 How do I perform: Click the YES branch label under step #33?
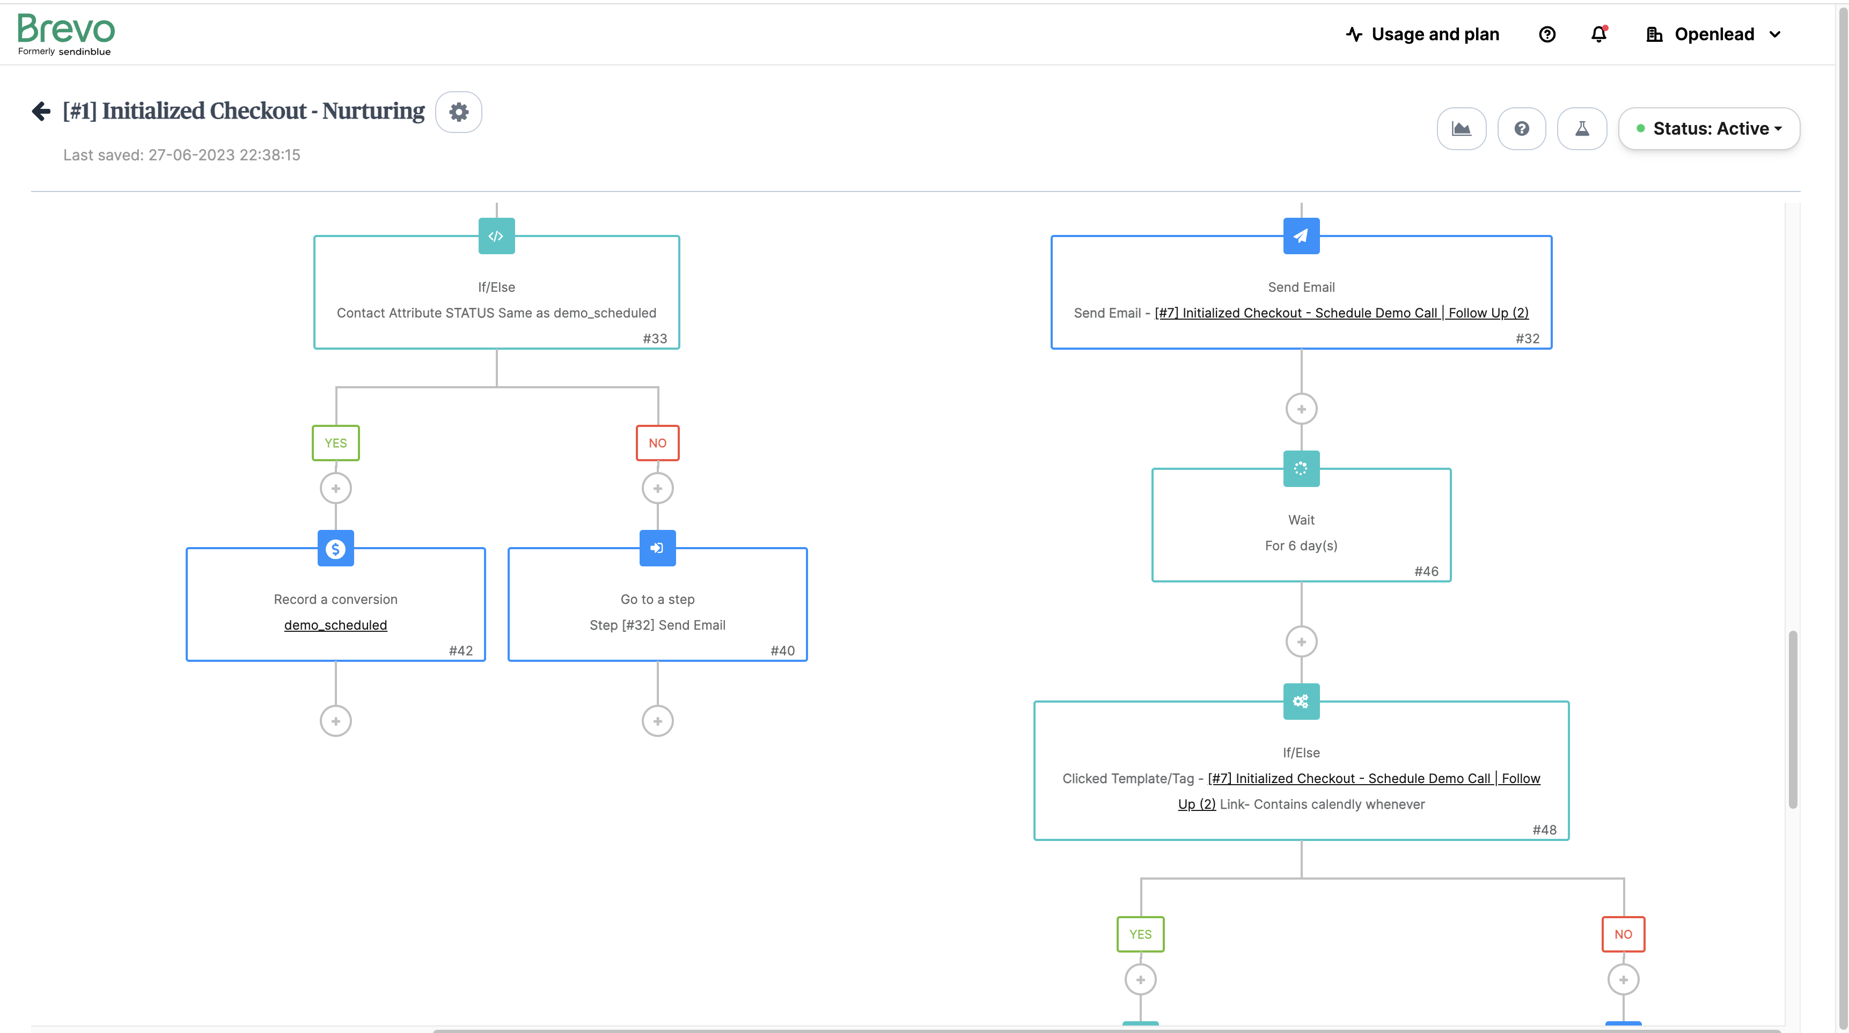335,442
